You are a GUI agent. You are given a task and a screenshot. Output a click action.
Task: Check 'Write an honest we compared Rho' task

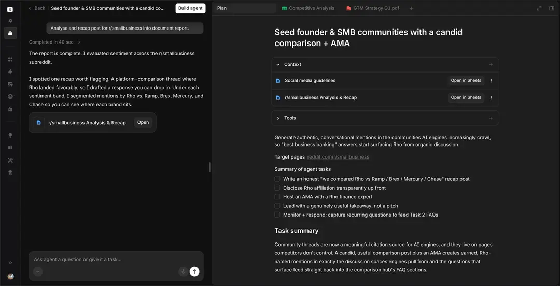click(277, 179)
